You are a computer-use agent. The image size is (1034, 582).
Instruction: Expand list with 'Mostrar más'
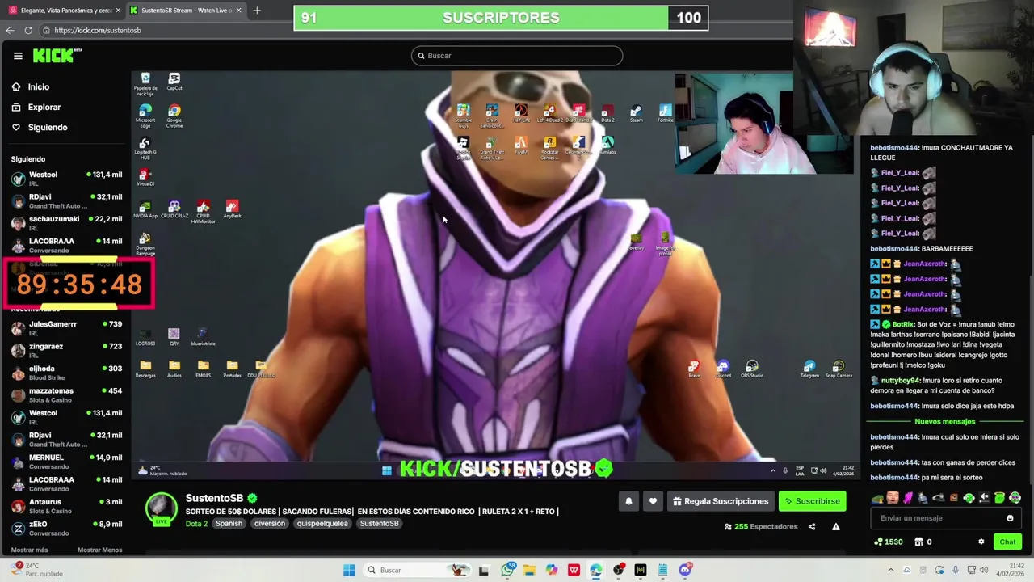click(x=29, y=550)
